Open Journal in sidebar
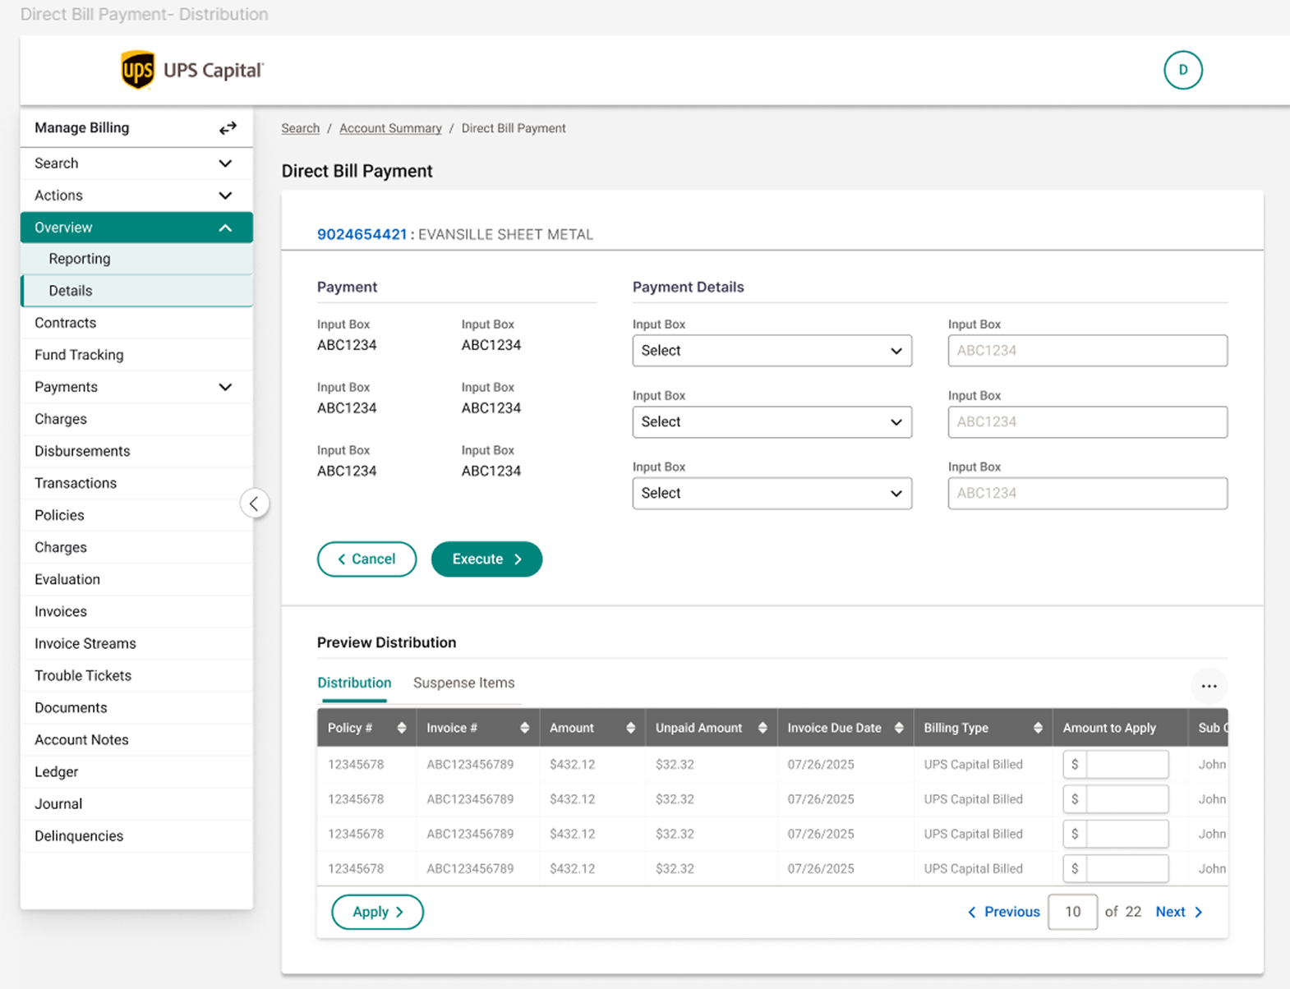Screen dimensions: 1290x989 coord(136,803)
